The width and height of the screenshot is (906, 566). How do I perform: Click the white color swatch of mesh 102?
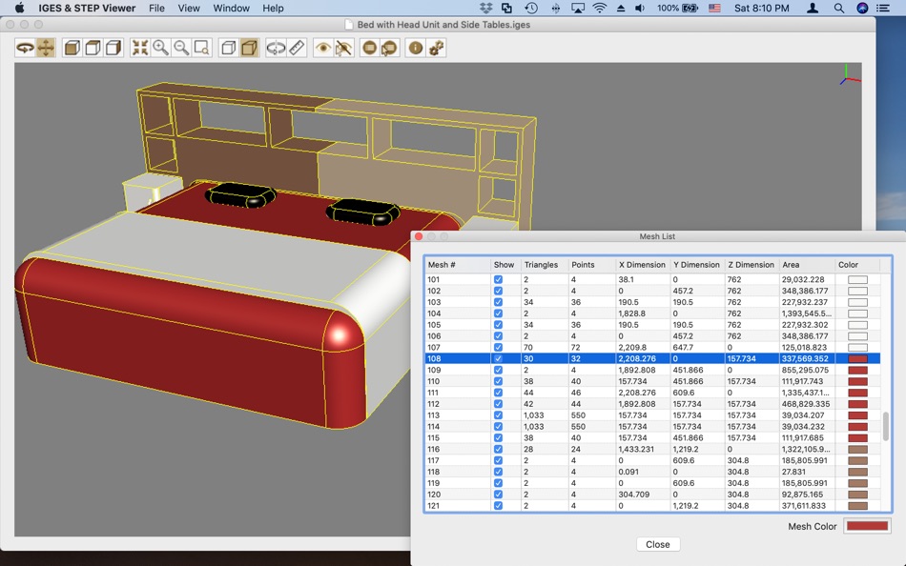coord(857,291)
